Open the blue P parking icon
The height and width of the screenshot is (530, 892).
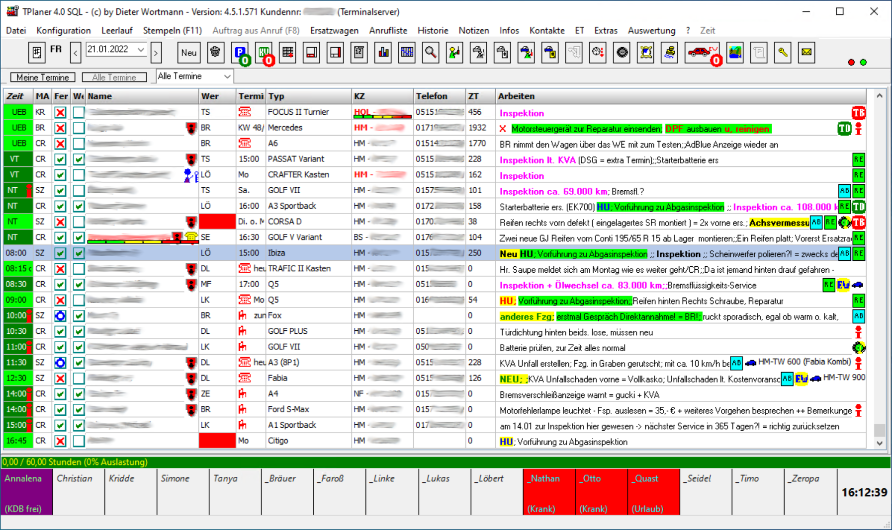[240, 53]
